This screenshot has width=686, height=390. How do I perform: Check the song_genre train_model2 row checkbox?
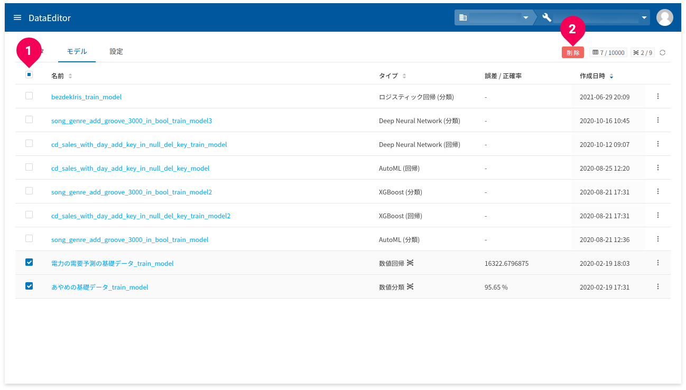[29, 191]
